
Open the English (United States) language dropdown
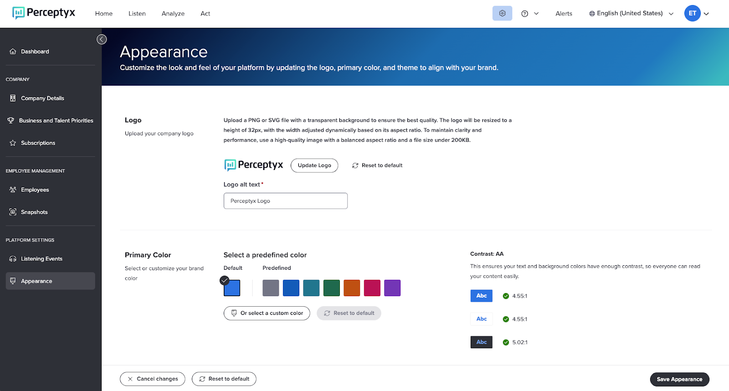coord(631,13)
